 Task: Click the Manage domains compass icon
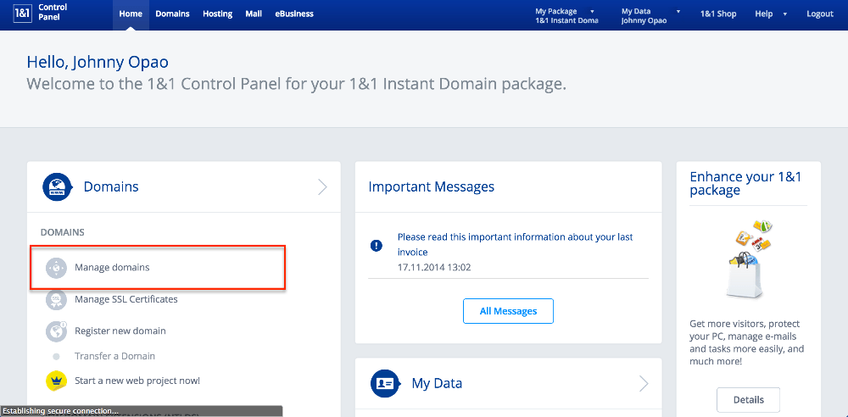[x=56, y=268]
